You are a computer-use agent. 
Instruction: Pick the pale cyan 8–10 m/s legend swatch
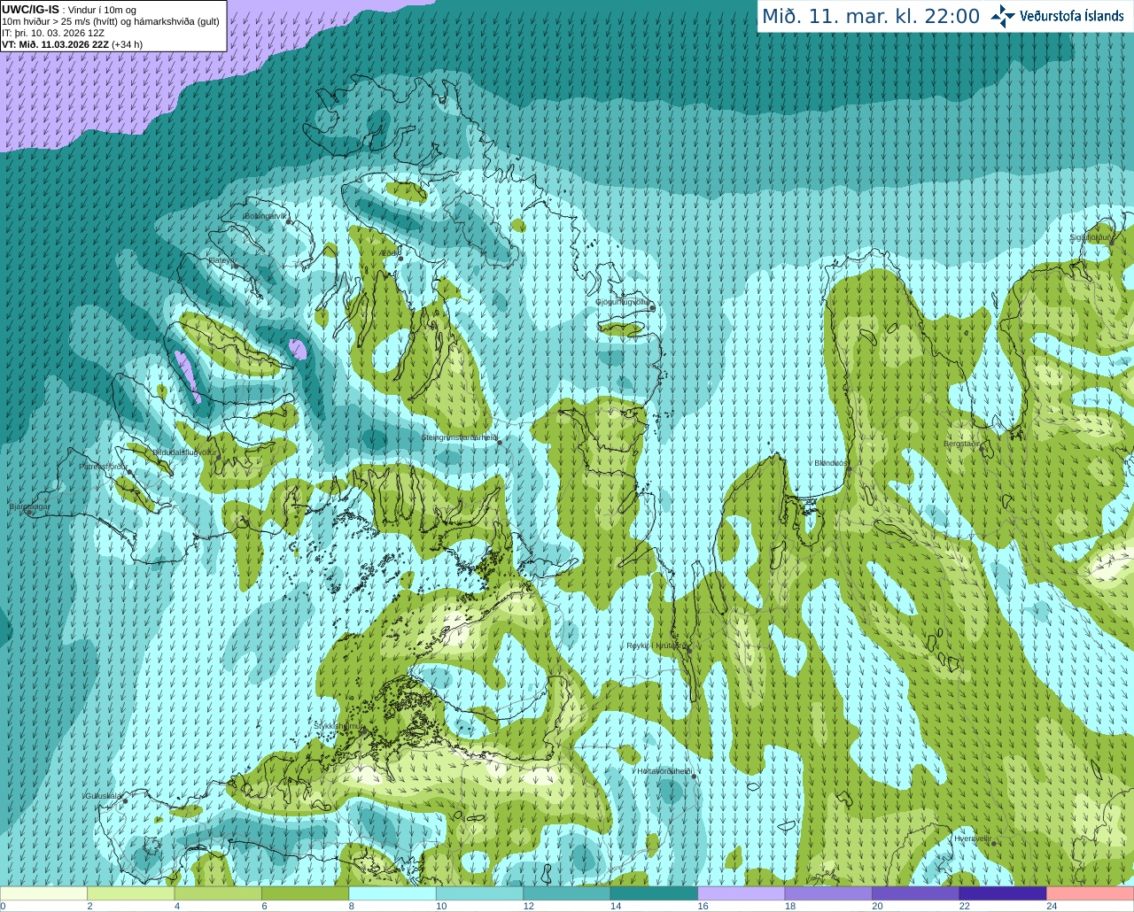(x=392, y=893)
